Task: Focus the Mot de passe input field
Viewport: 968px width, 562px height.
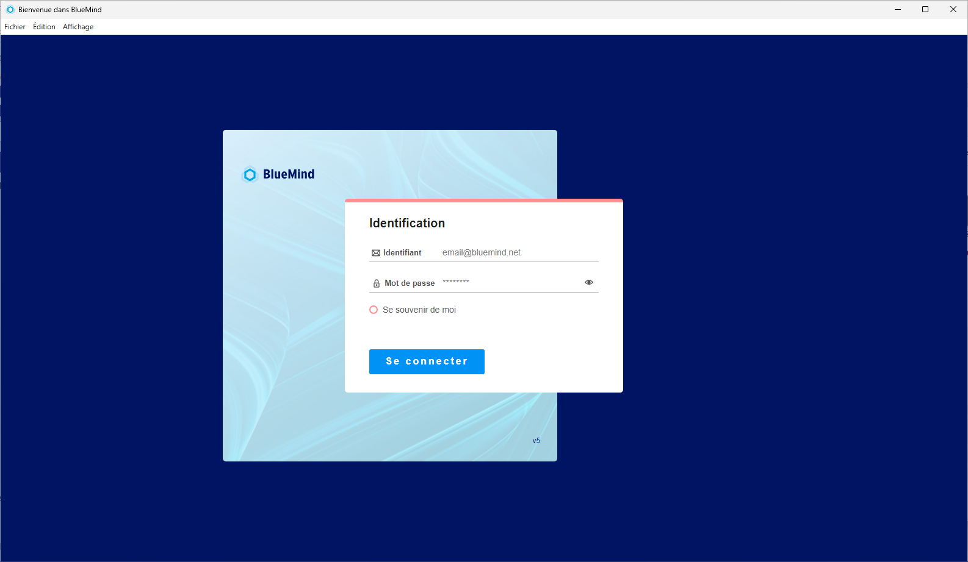Action: tap(510, 282)
